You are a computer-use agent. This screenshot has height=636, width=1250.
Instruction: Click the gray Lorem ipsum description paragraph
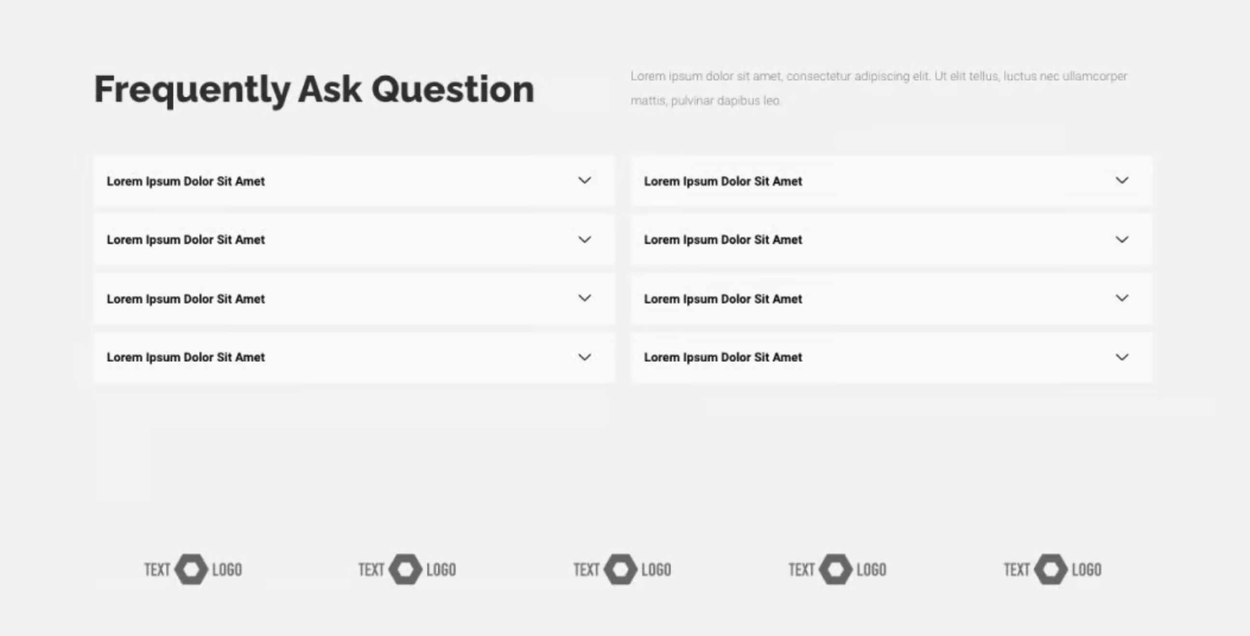(878, 88)
